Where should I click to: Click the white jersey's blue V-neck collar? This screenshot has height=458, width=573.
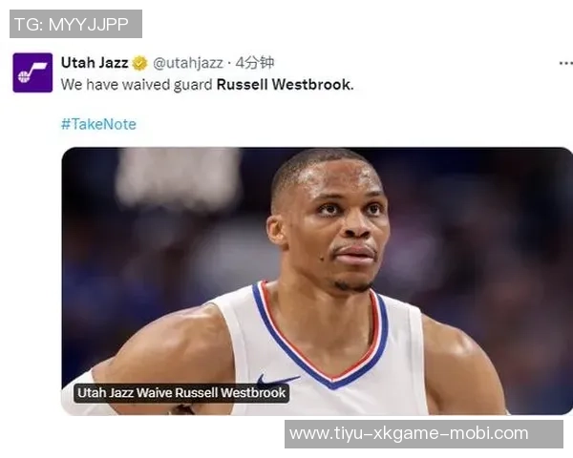[x=321, y=340]
